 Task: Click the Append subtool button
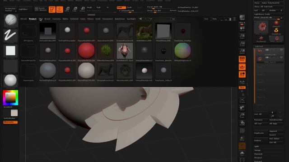[276, 131]
